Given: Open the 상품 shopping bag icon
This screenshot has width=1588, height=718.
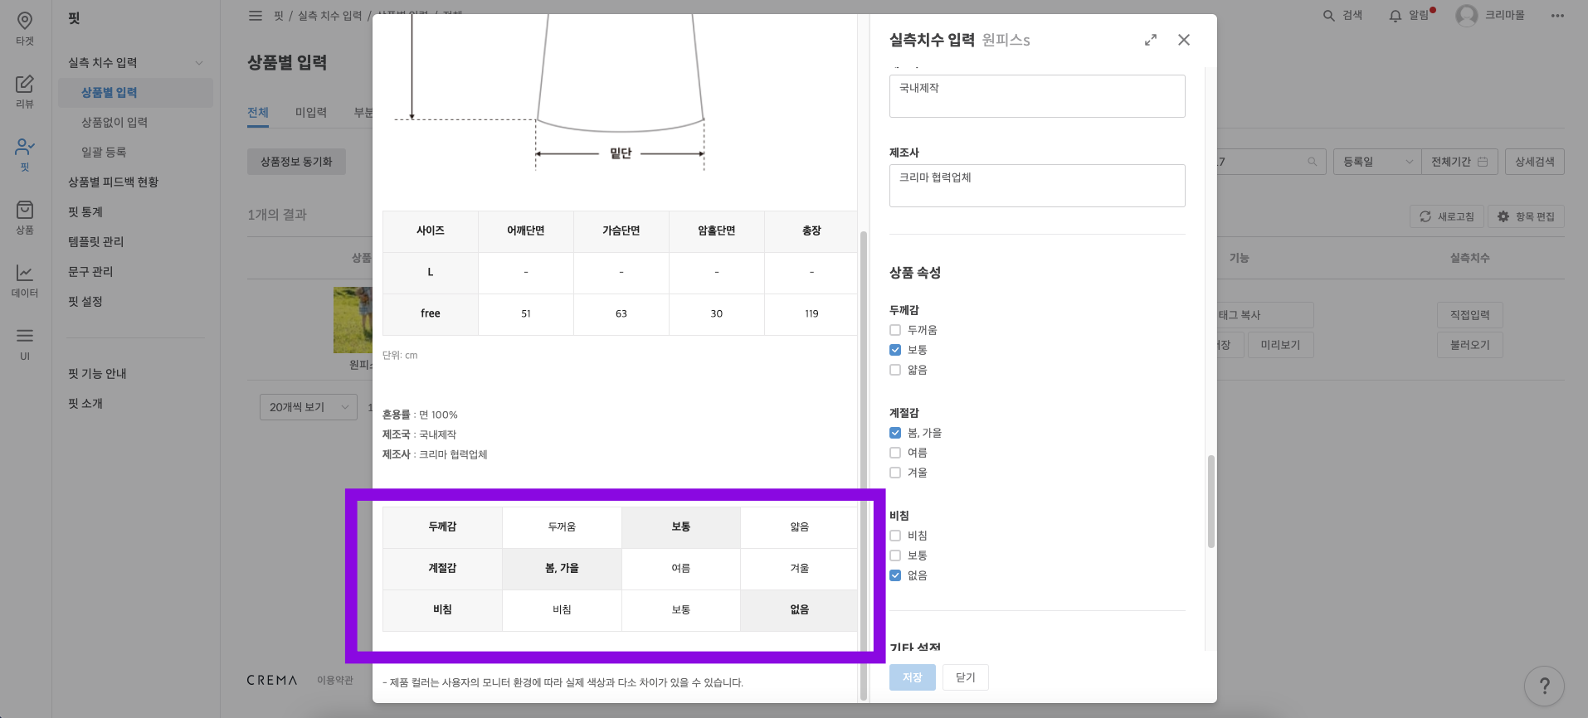Looking at the screenshot, I should pos(25,217).
